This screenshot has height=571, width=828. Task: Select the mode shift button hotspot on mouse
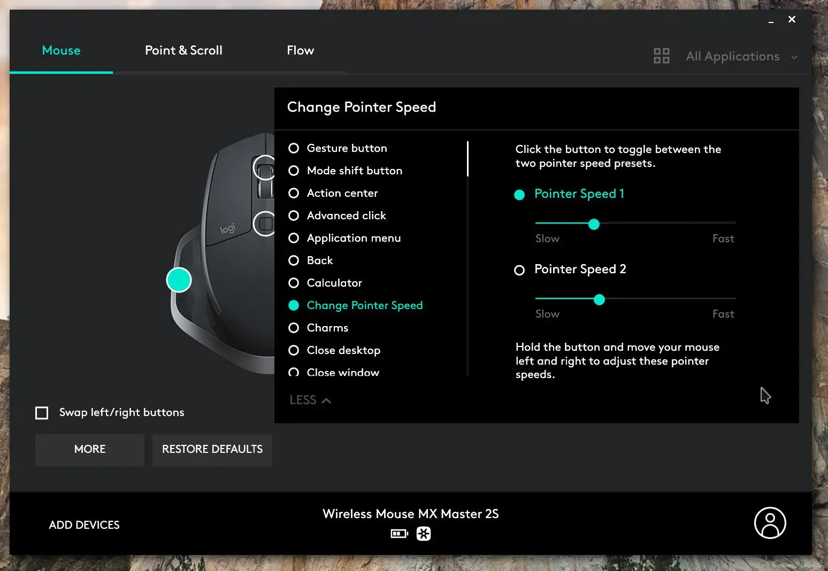tap(264, 223)
